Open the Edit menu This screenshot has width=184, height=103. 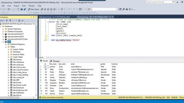3,6
